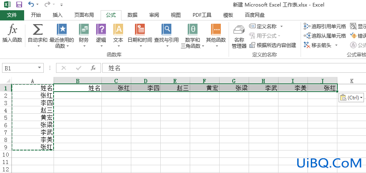Switch to the PDF工具 tab
This screenshot has height=173, width=366.
pos(202,15)
